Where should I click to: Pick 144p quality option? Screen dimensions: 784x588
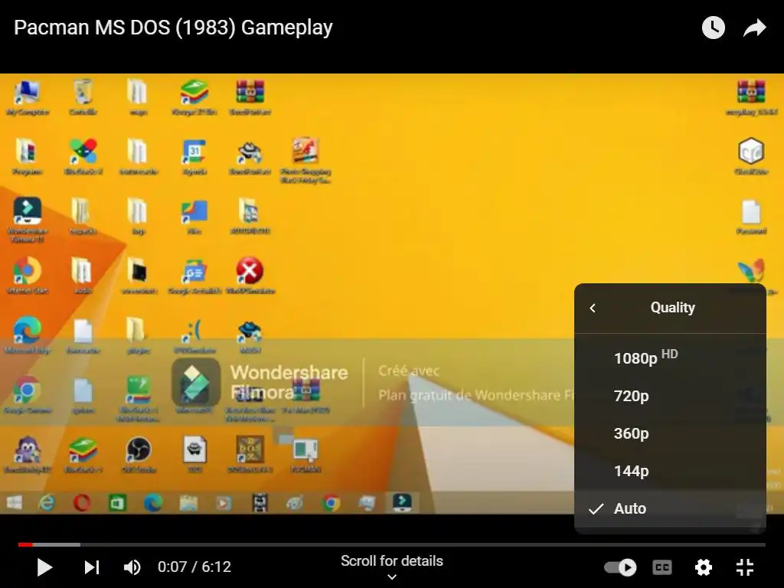click(x=670, y=471)
